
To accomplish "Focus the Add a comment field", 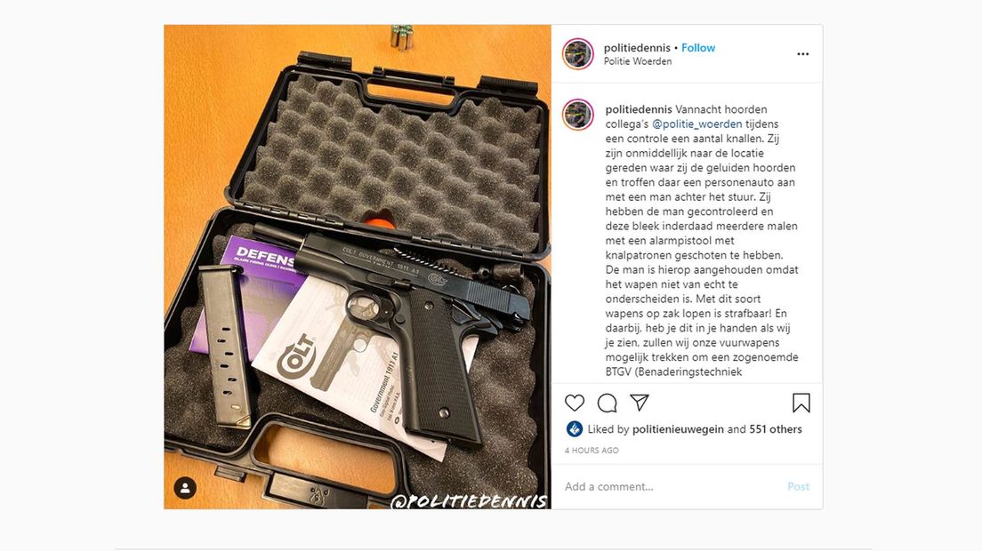I will pyautogui.click(x=670, y=487).
